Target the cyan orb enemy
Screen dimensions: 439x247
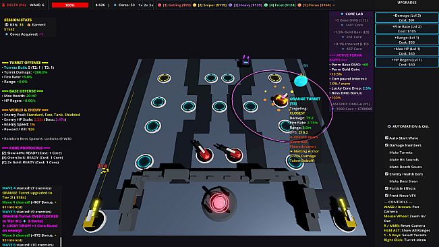coord(301,81)
